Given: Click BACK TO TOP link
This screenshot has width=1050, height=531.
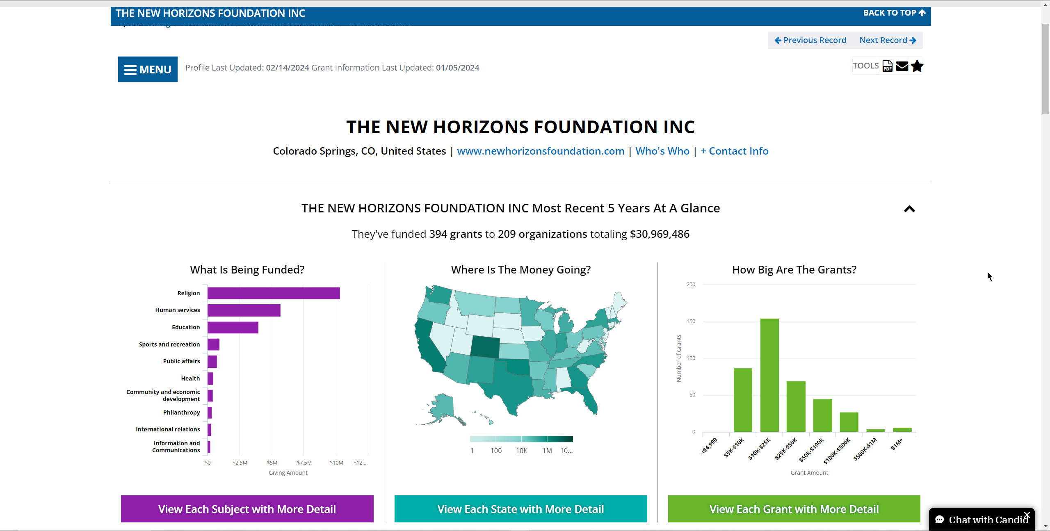Looking at the screenshot, I should tap(894, 13).
